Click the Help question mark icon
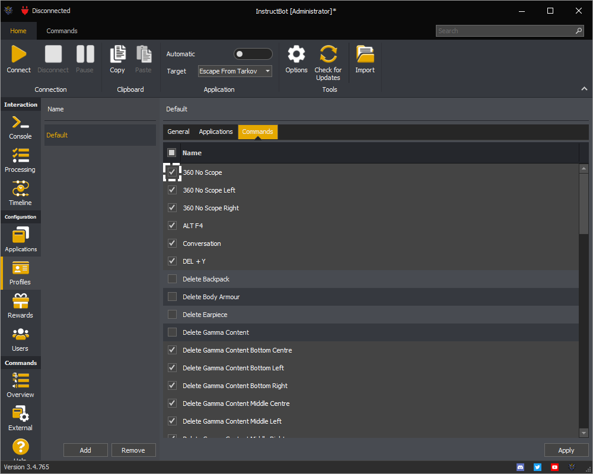 [20, 447]
